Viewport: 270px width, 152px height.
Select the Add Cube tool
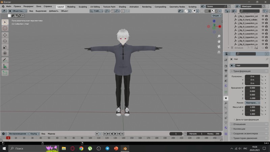pos(5,73)
